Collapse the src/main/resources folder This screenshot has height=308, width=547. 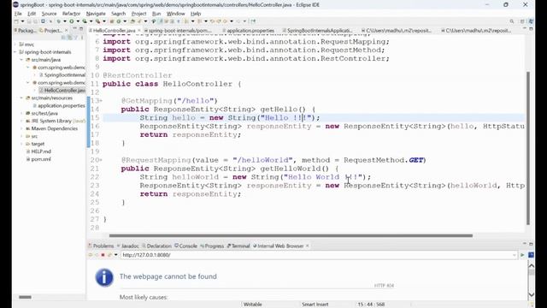(21, 98)
